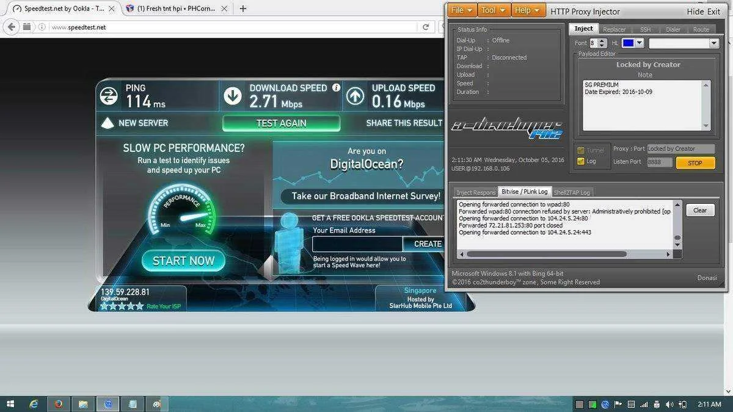The width and height of the screenshot is (733, 412).
Task: Open the Shell2TAP Log tab
Action: [x=572, y=192]
